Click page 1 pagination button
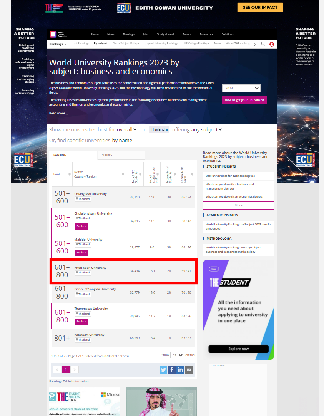The width and height of the screenshot is (324, 416). [66, 369]
